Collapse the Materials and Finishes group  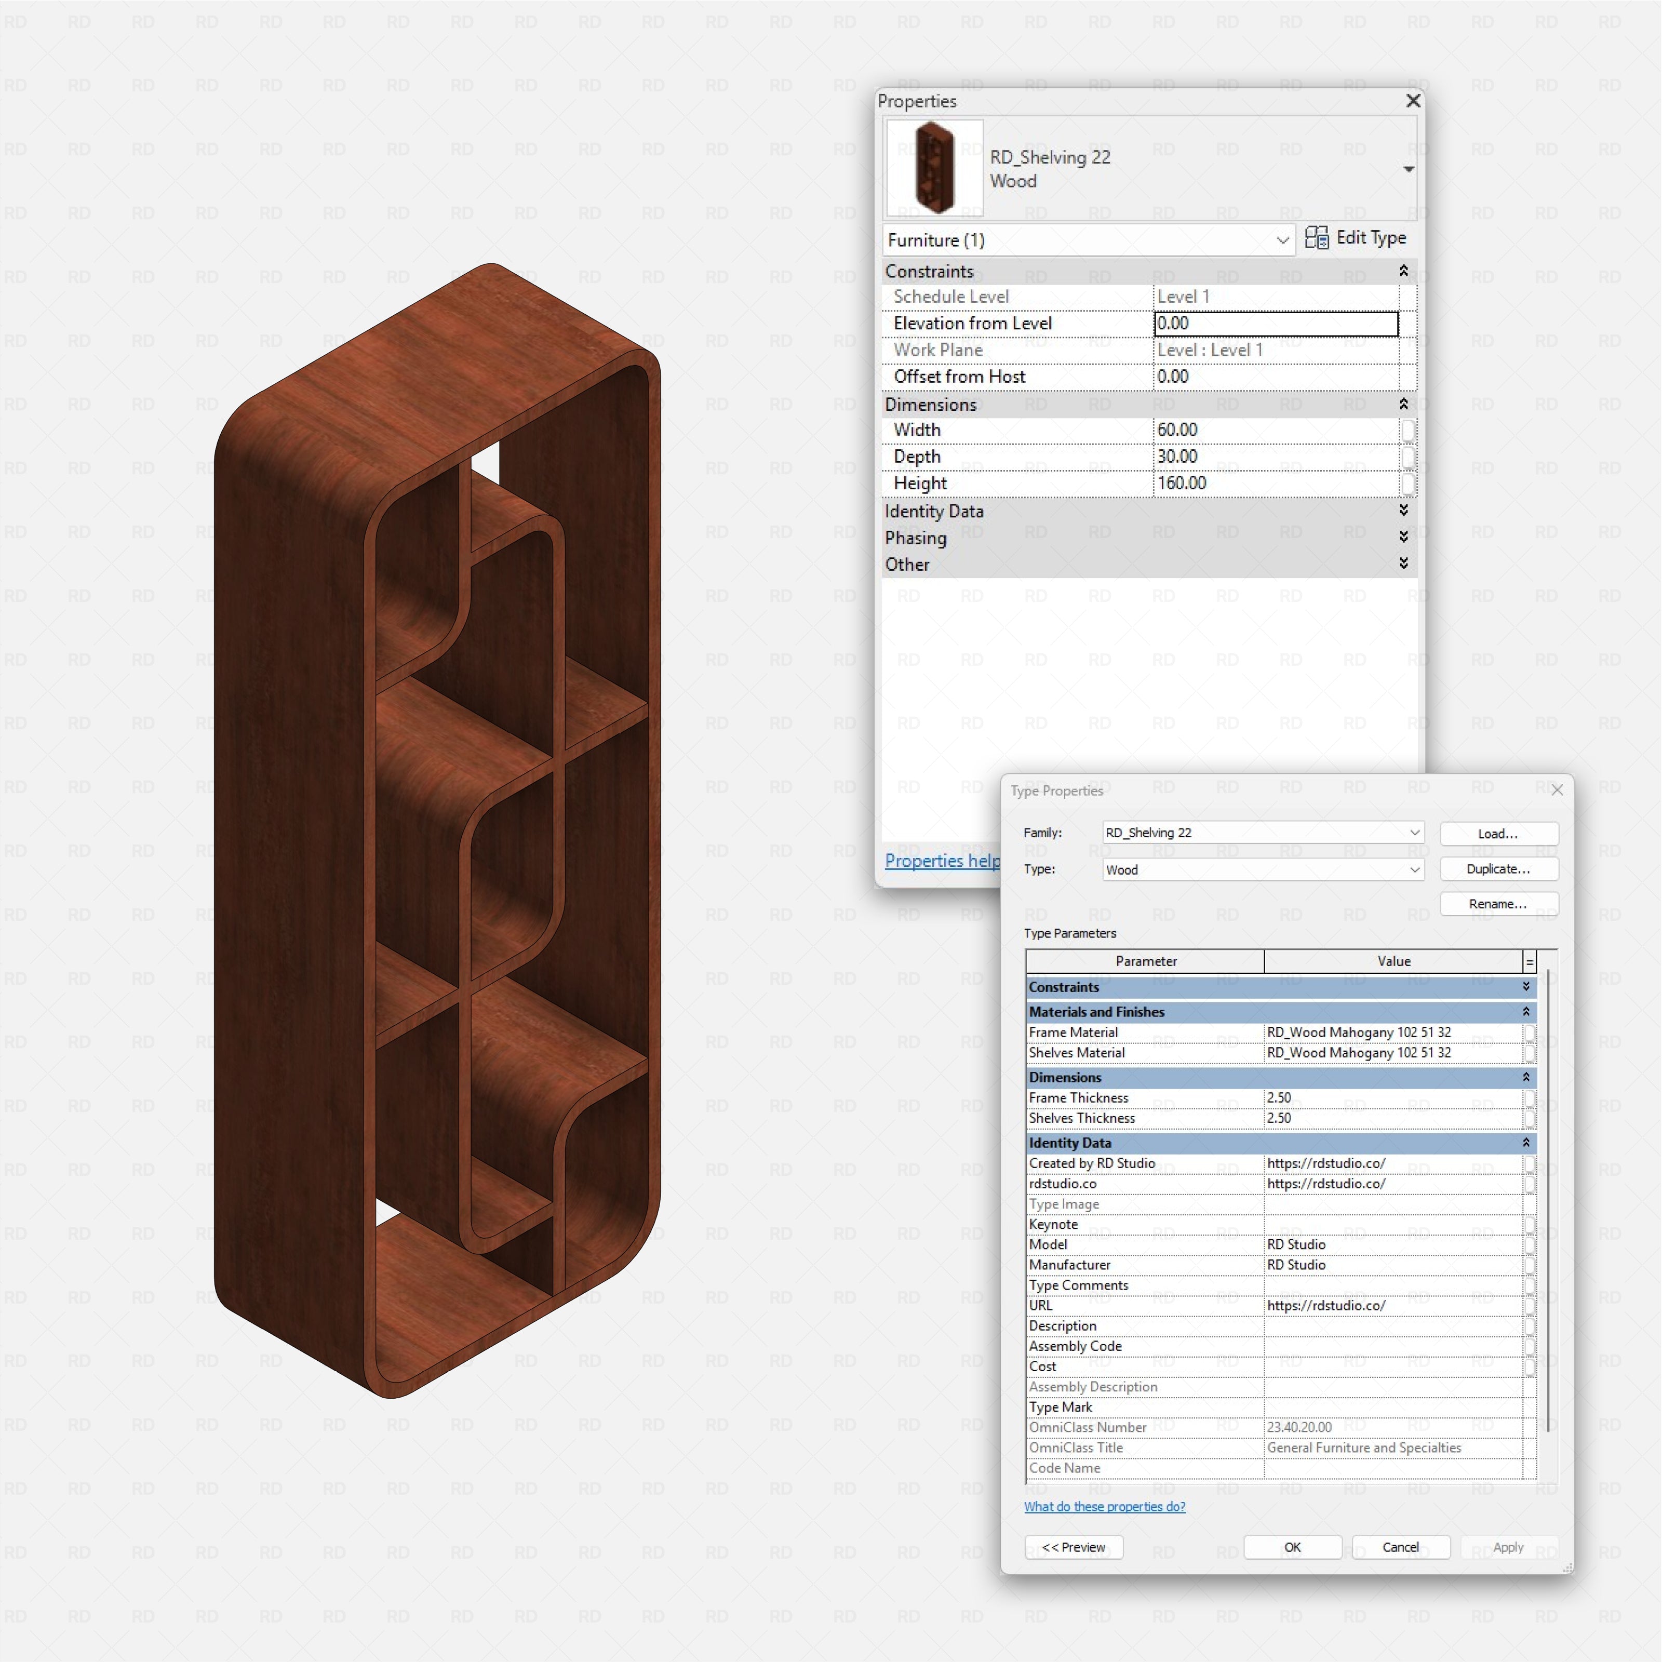(x=1526, y=1012)
